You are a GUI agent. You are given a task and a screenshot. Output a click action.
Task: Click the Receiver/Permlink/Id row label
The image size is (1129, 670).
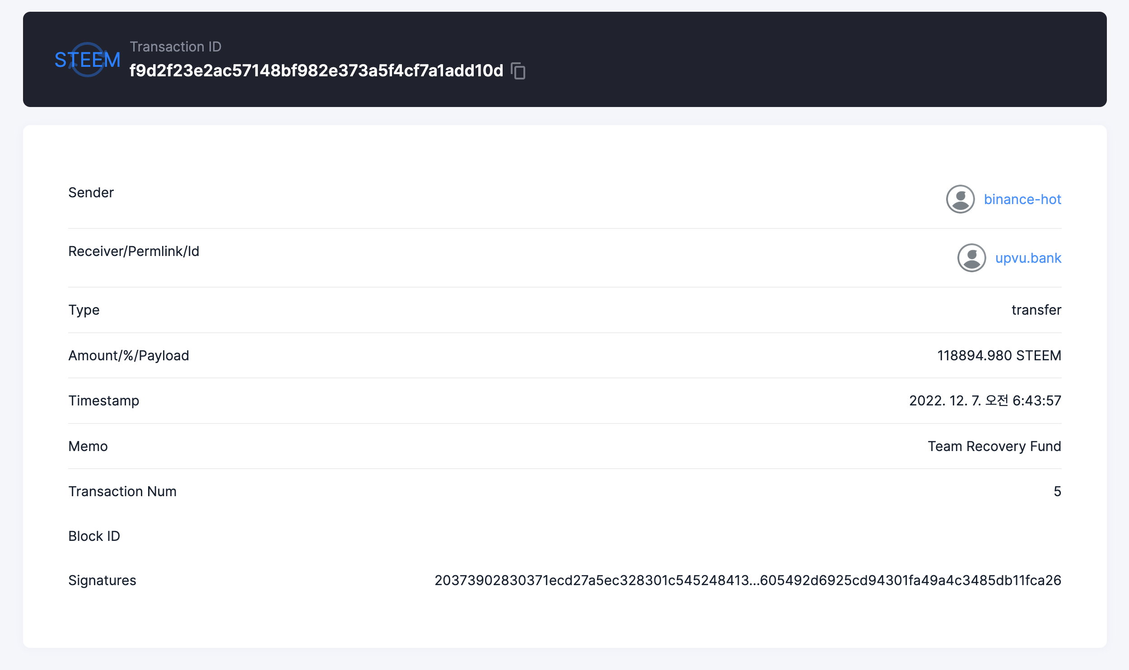pyautogui.click(x=134, y=251)
